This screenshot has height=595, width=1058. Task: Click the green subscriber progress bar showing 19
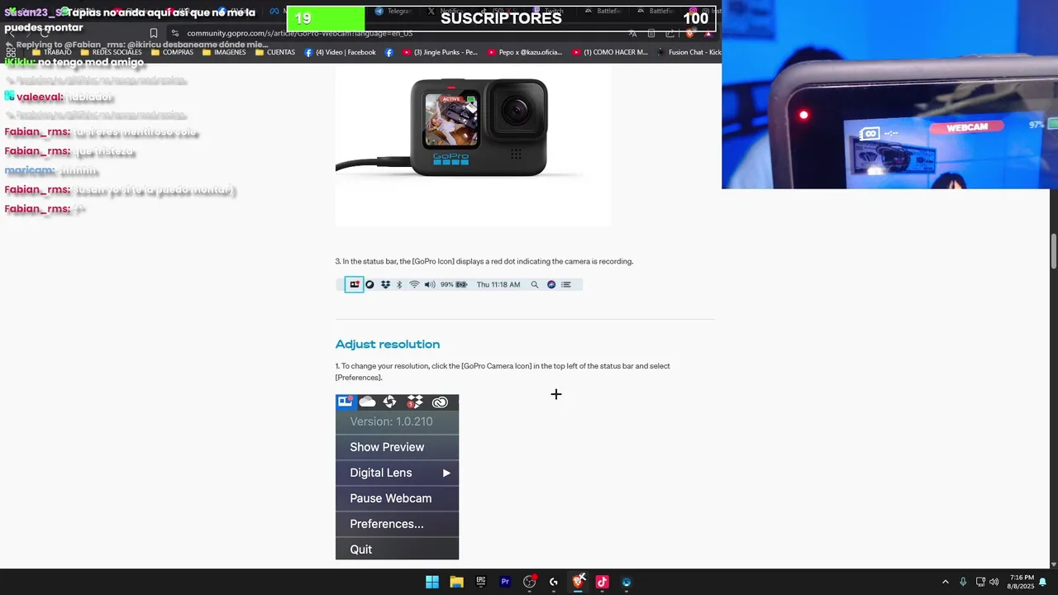(x=326, y=18)
